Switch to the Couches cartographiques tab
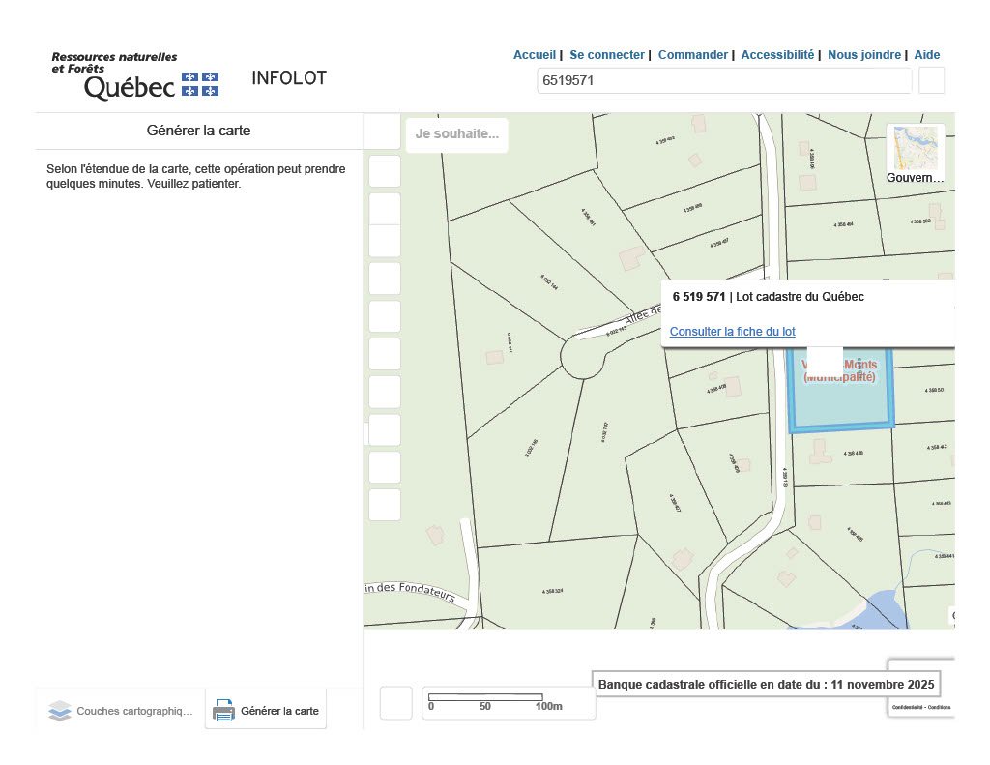This screenshot has height=765, width=990. click(121, 711)
